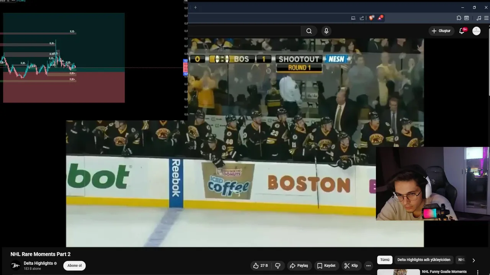Subscribe with the Abone ol button
This screenshot has width=490, height=275.
coord(74,265)
